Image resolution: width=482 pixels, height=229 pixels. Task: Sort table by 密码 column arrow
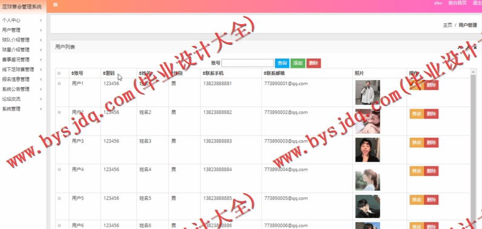pos(104,73)
